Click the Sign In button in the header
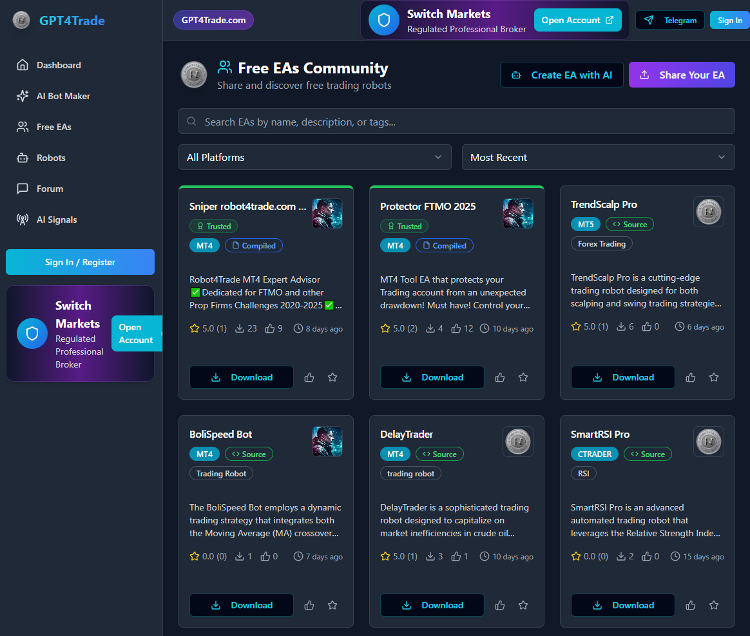This screenshot has width=750, height=636. point(729,20)
